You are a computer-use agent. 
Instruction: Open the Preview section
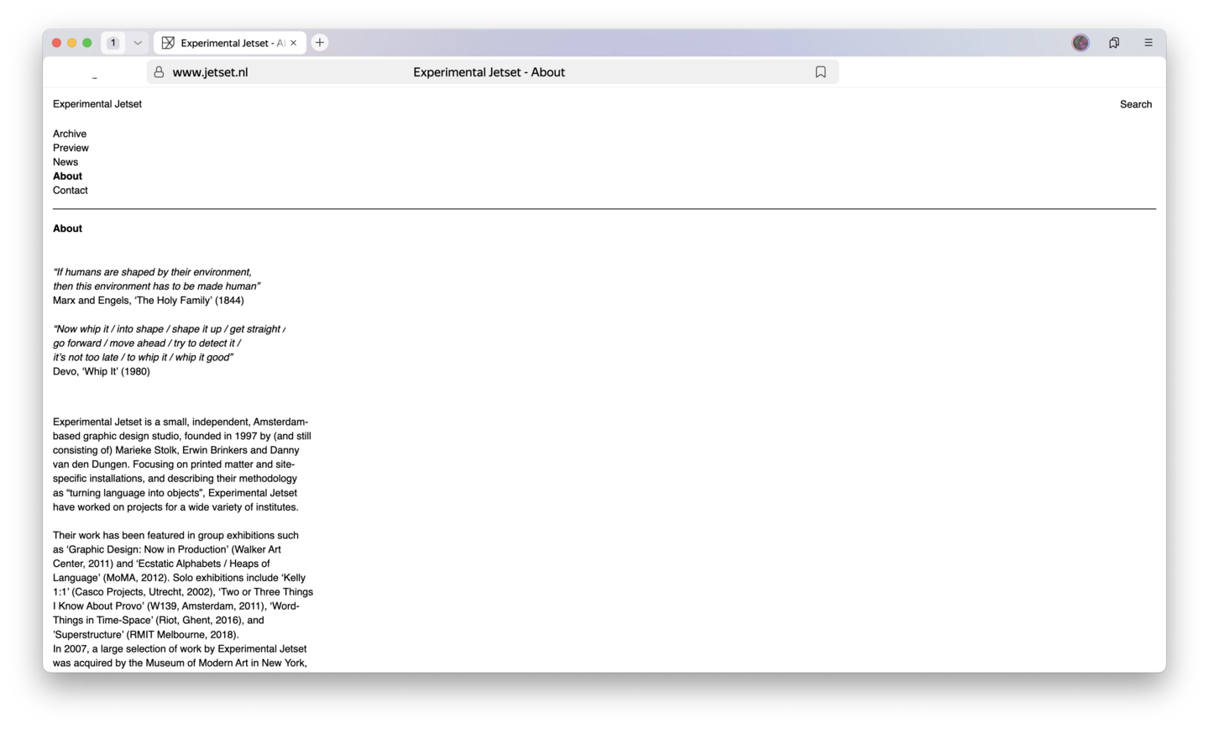71,148
